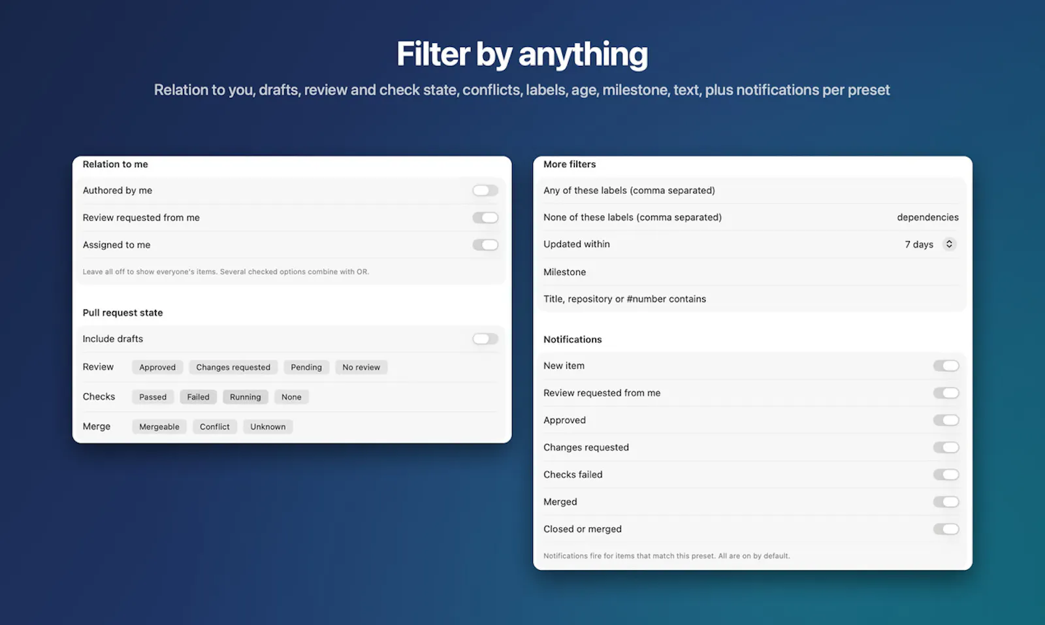Click the Title, repository or #number contains field

click(751, 299)
